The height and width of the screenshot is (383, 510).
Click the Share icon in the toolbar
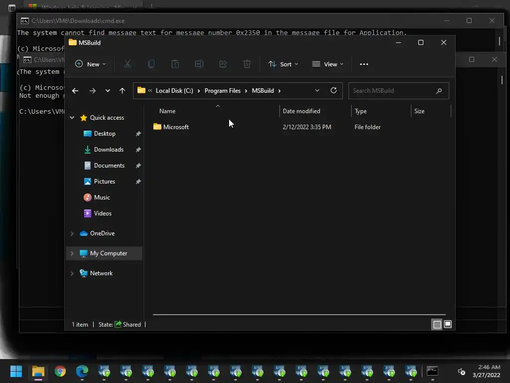tap(223, 64)
